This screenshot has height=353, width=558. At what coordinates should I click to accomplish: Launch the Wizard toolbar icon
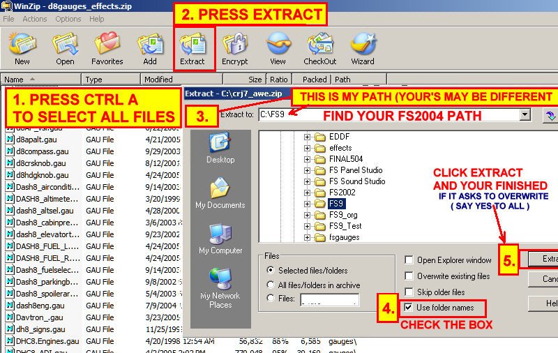click(362, 47)
